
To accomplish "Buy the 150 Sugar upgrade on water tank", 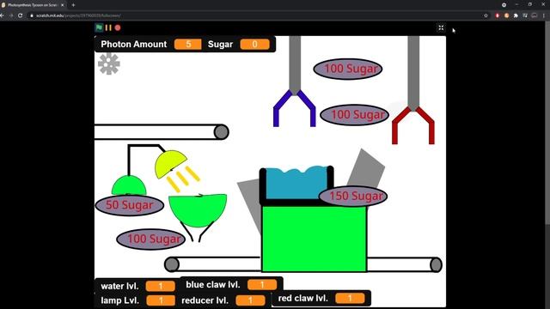I will (353, 197).
